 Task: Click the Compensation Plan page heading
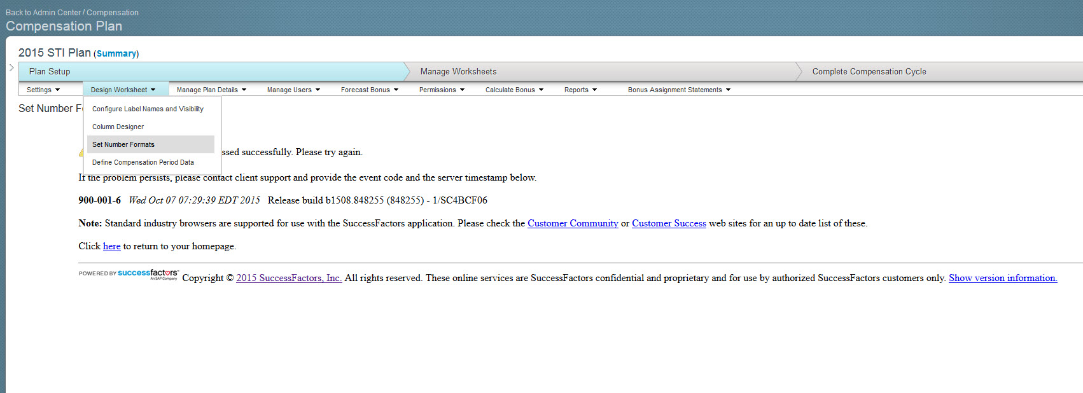coord(64,26)
